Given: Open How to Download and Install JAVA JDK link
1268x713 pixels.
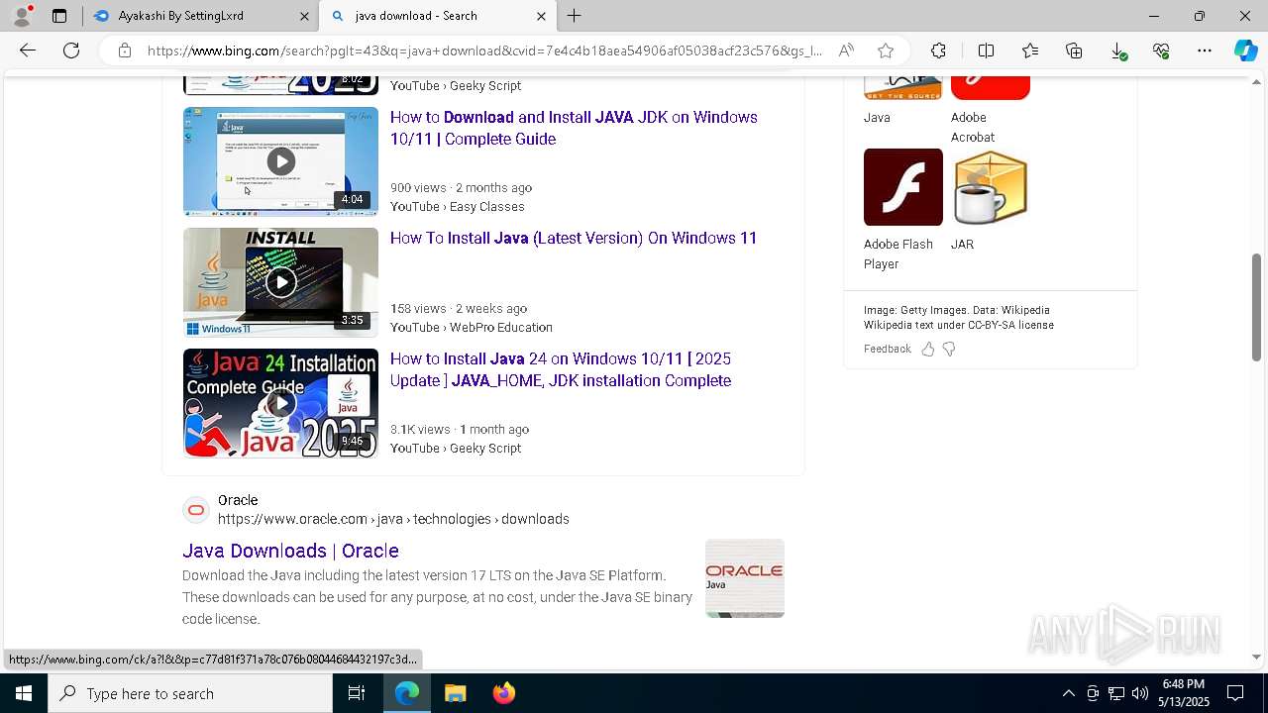Looking at the screenshot, I should click(574, 128).
